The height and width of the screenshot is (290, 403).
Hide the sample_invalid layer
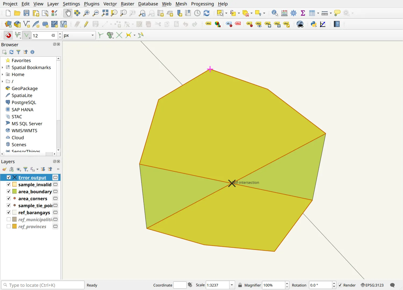tap(9, 184)
